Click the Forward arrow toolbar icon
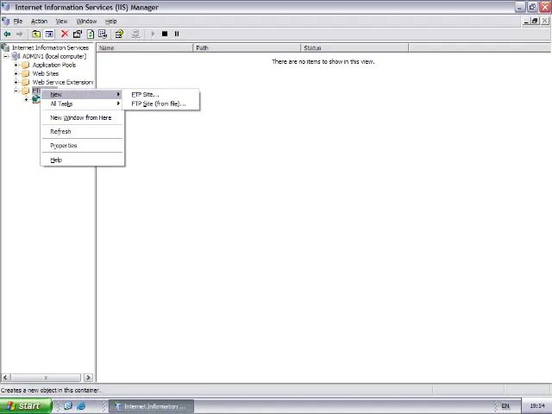 click(19, 34)
